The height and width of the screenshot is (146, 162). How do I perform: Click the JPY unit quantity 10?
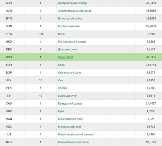(40, 80)
